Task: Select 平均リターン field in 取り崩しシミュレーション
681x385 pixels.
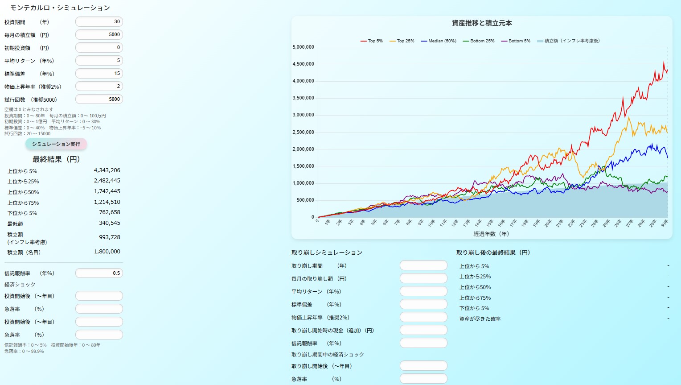Action: coord(423,291)
